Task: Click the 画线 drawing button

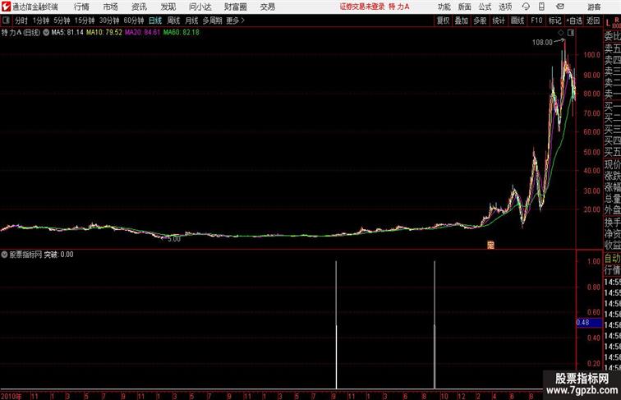Action: [x=517, y=21]
